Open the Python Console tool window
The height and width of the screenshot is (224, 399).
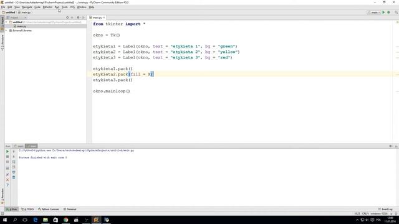tap(49, 209)
